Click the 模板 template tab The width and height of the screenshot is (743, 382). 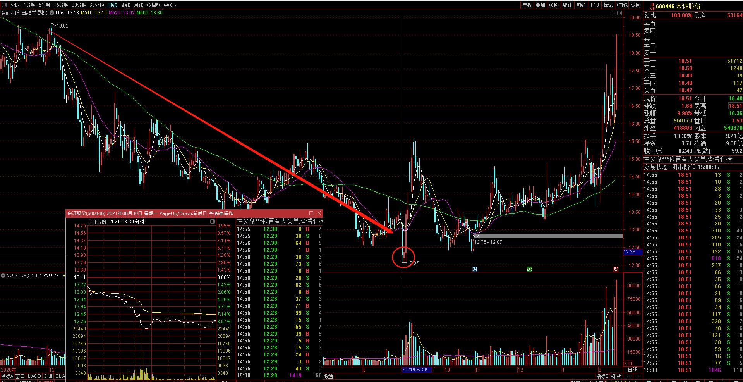[x=616, y=376]
